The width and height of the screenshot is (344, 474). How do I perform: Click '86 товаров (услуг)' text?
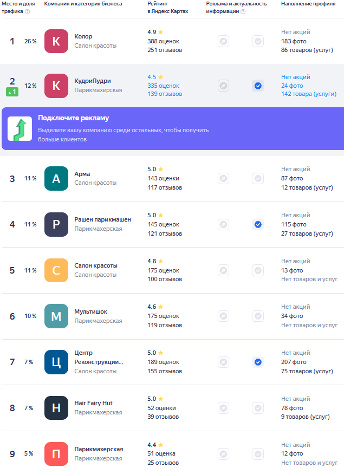pyautogui.click(x=307, y=50)
